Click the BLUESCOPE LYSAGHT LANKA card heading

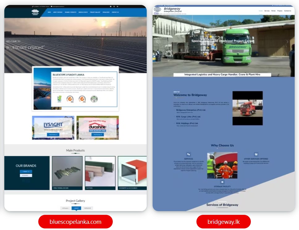click(x=69, y=75)
